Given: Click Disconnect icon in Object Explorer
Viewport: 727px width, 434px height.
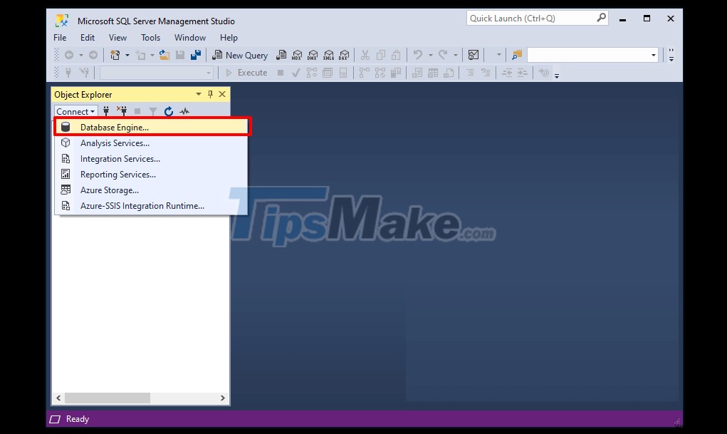Looking at the screenshot, I should pyautogui.click(x=122, y=111).
